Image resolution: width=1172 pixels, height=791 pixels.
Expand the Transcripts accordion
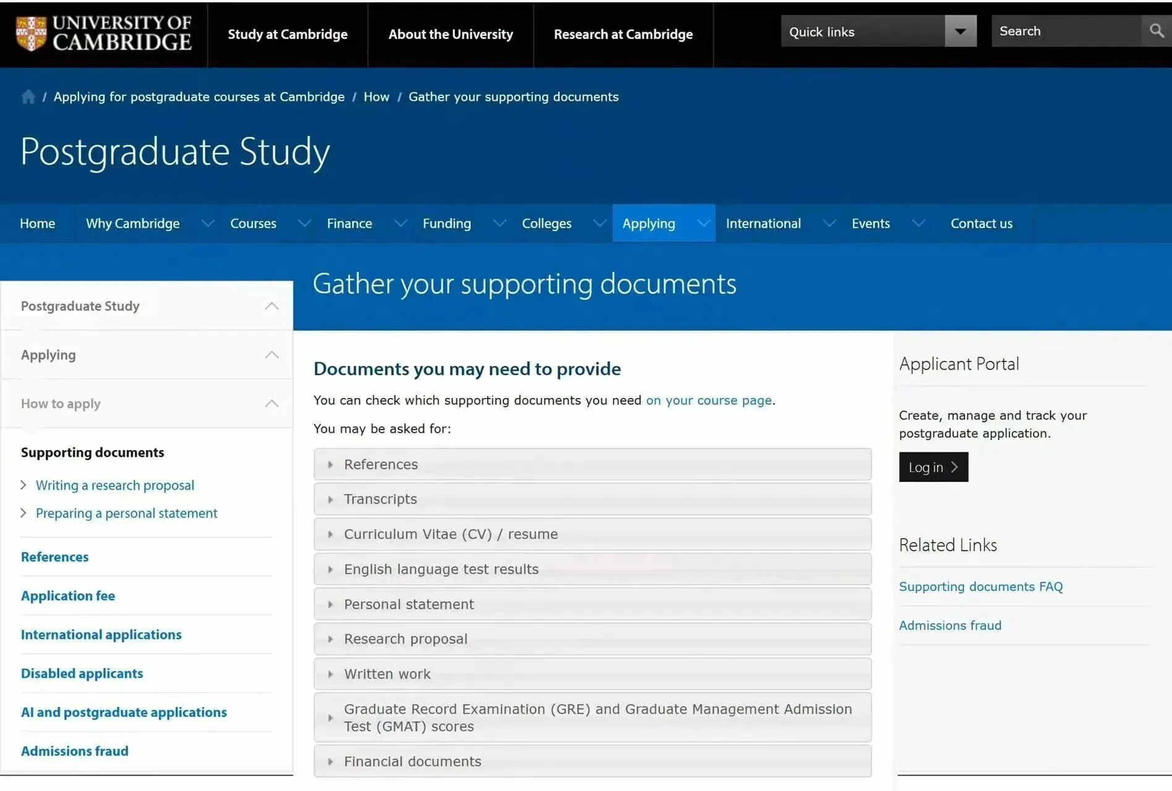click(x=592, y=499)
